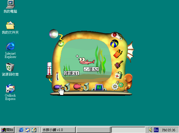This screenshot has width=179, height=133.
Task: Click the 心情:52 mood label
Action: (91, 69)
